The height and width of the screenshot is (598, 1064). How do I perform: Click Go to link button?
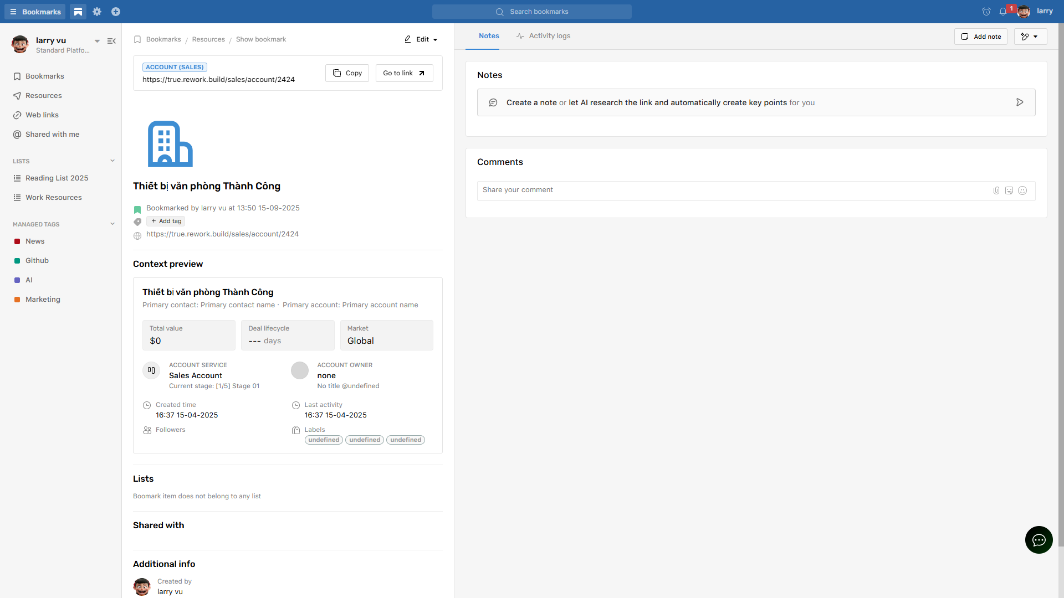[x=404, y=73]
